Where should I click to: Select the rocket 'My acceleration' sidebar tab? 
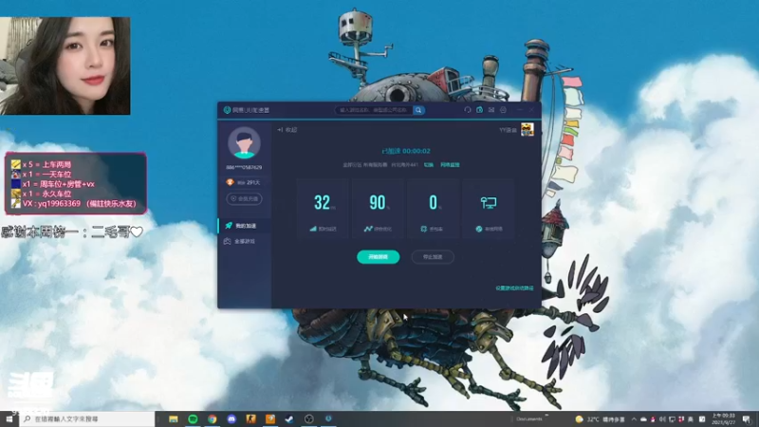[245, 226]
